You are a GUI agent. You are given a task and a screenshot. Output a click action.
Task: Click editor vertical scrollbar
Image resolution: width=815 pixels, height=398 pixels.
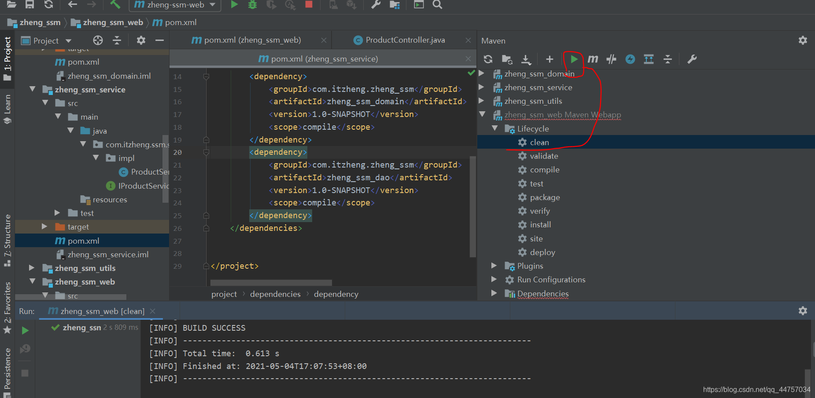473,206
